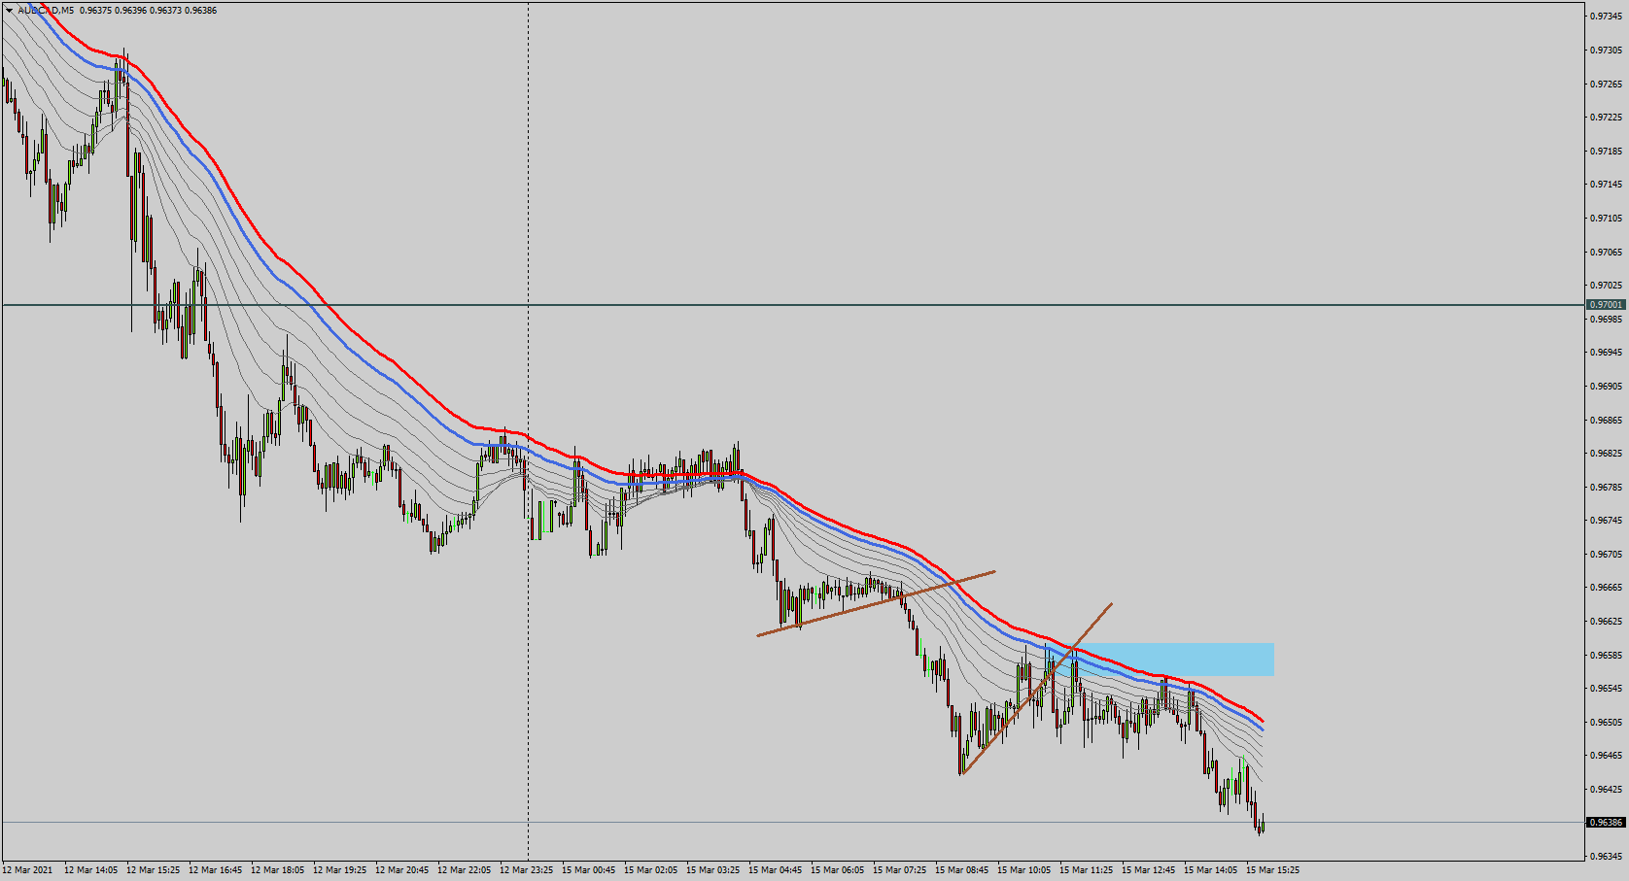Click the 15 Mar 08:45 time axis label

(x=961, y=870)
